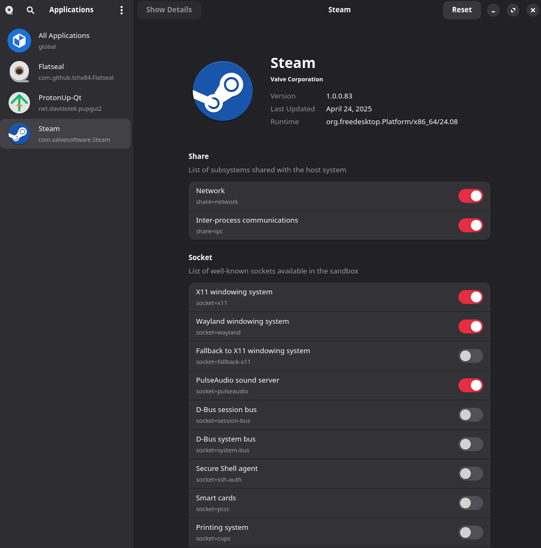Select the ProtonUp-Qt arrow icon
The height and width of the screenshot is (548, 541).
pyautogui.click(x=19, y=103)
